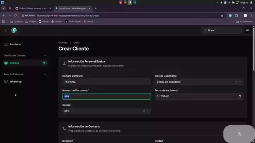Clear the Tipo de Documento selection

click(x=236, y=82)
